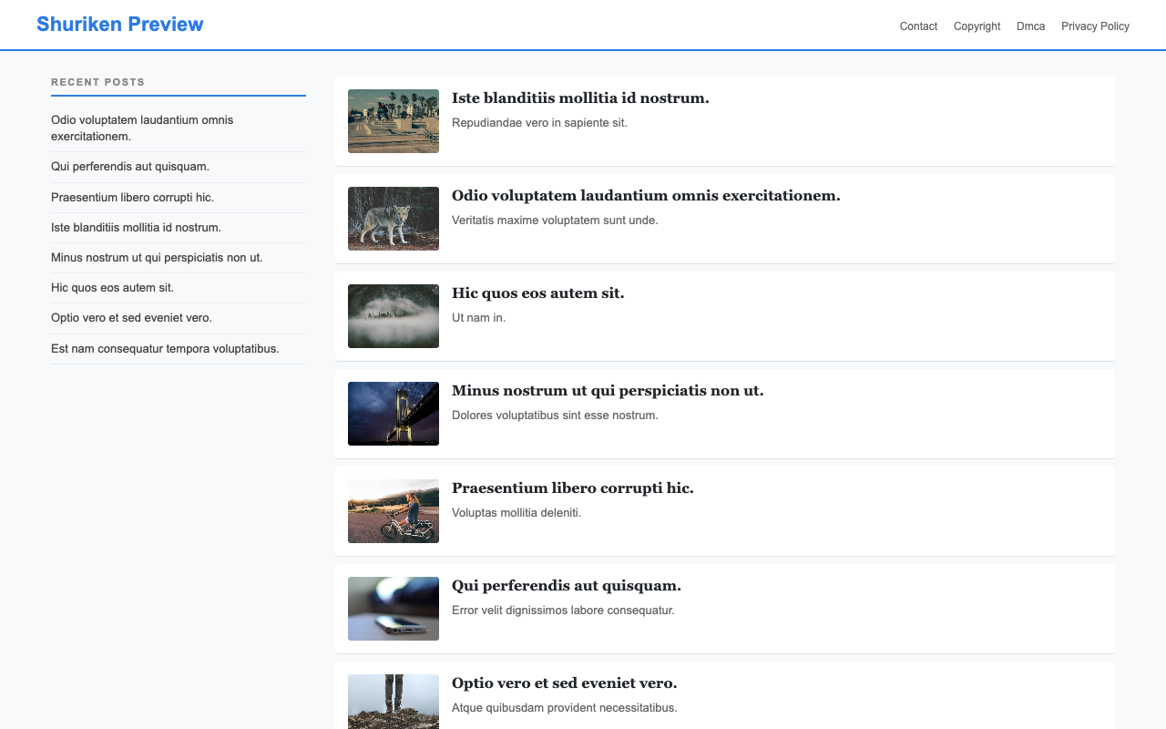
Task: Select sidebar link Qui perferendis aut quisquam
Action: (x=130, y=167)
